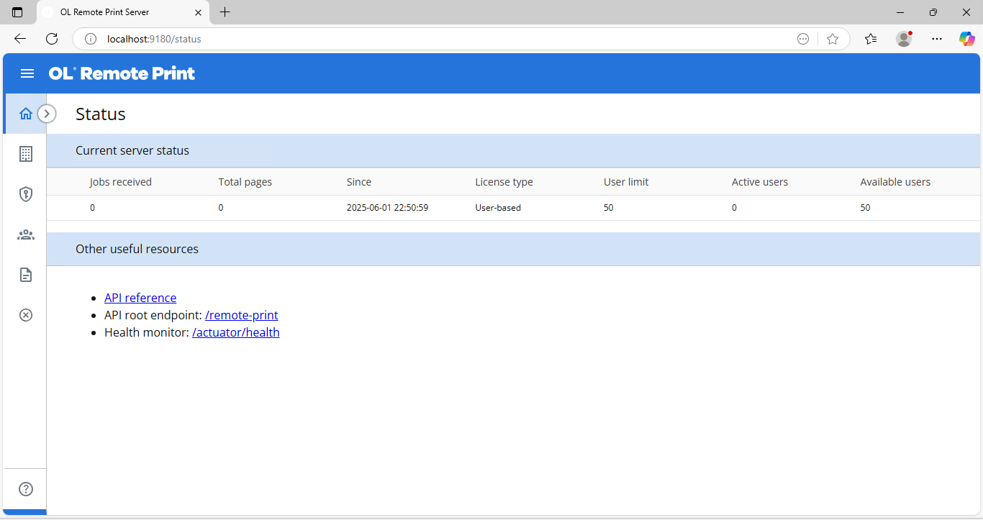This screenshot has height=520, width=983.
Task: Open the help question mark icon
Action: tap(26, 489)
